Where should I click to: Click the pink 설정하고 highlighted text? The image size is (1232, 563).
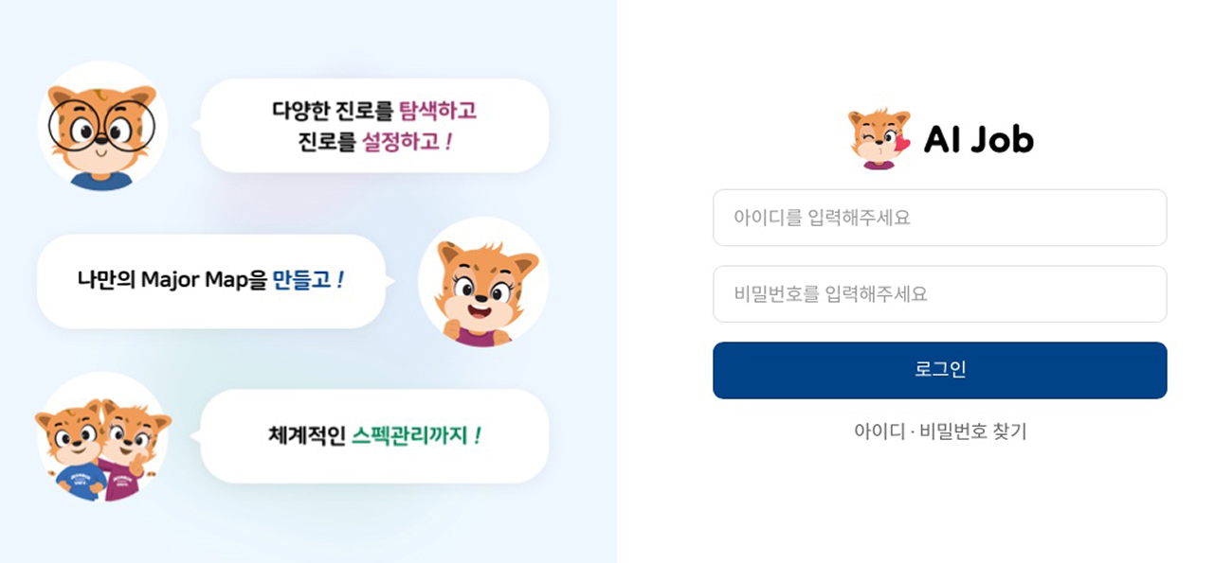[401, 143]
